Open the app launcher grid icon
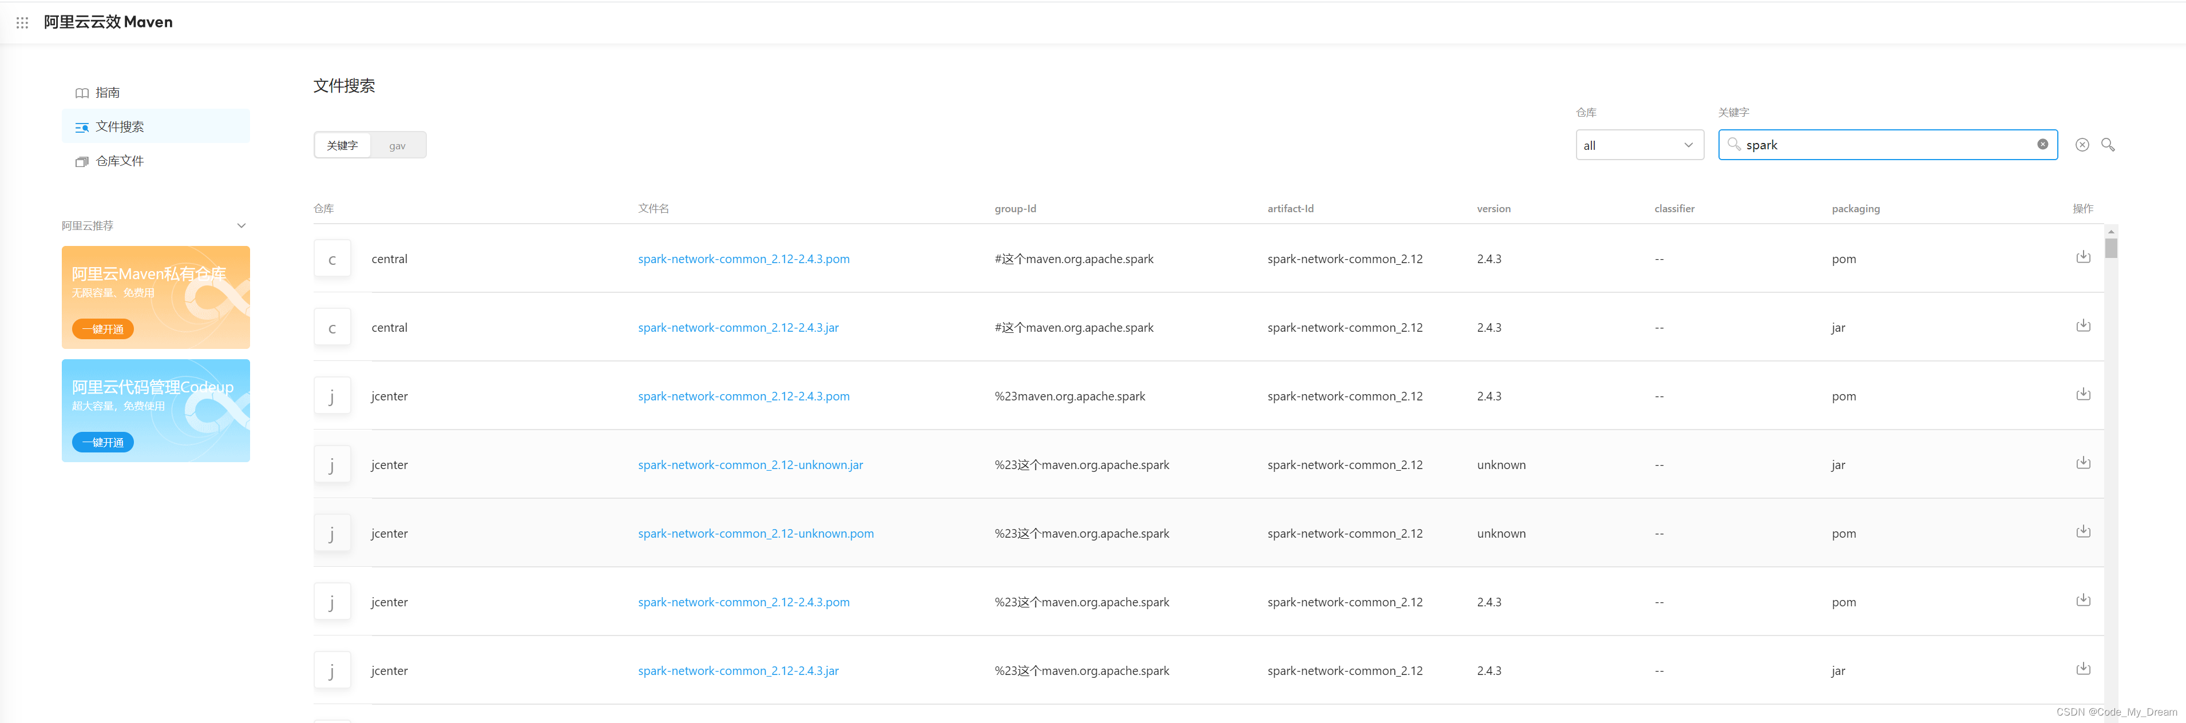 click(22, 23)
